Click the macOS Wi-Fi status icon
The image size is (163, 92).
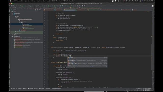(x=133, y=1)
